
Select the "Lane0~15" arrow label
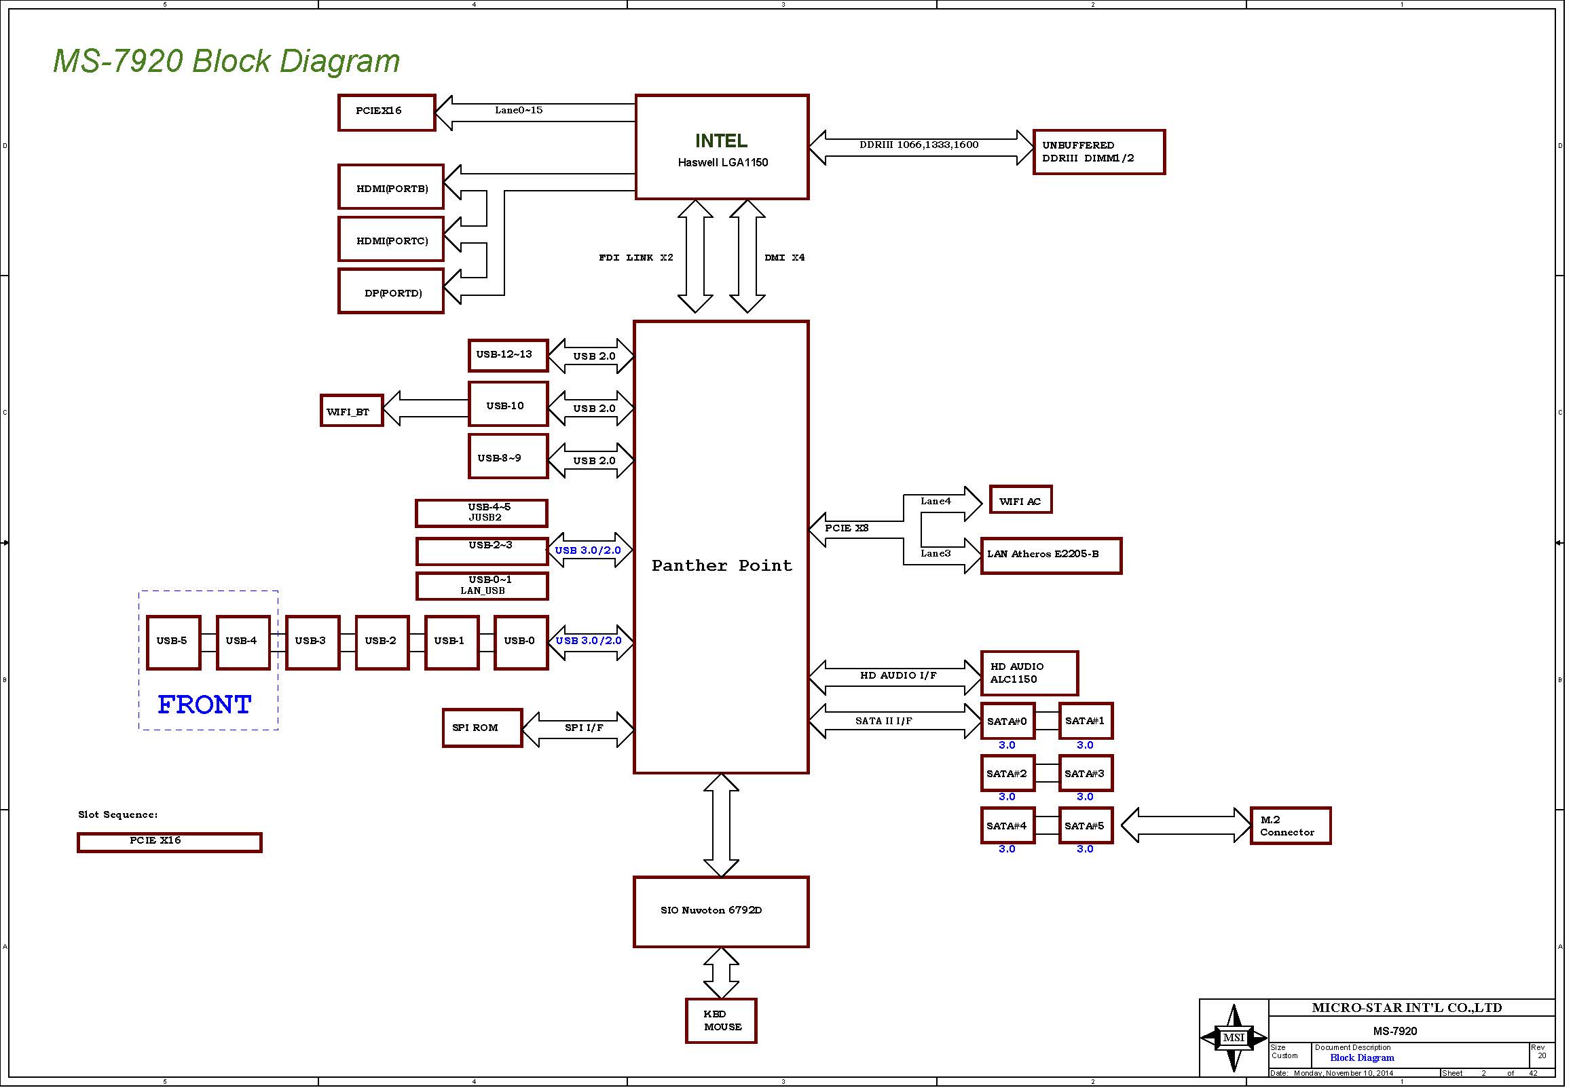pyautogui.click(x=519, y=110)
